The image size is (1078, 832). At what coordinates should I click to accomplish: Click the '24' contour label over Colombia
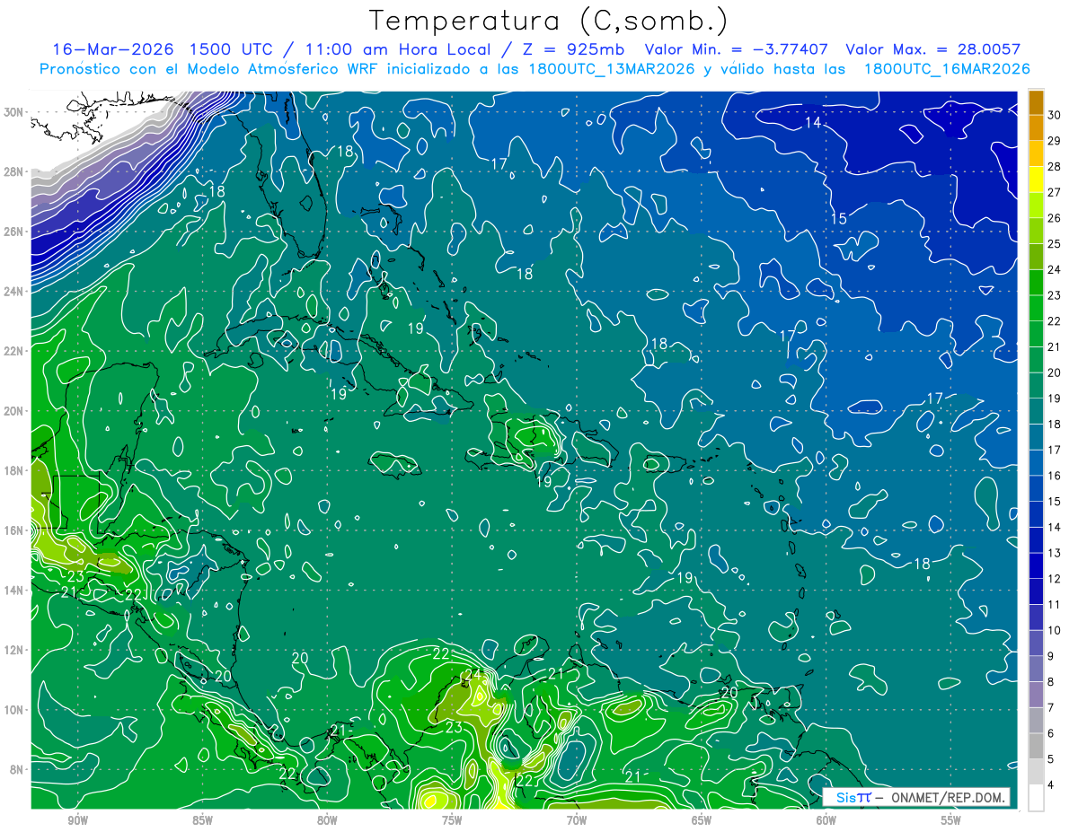pos(473,675)
